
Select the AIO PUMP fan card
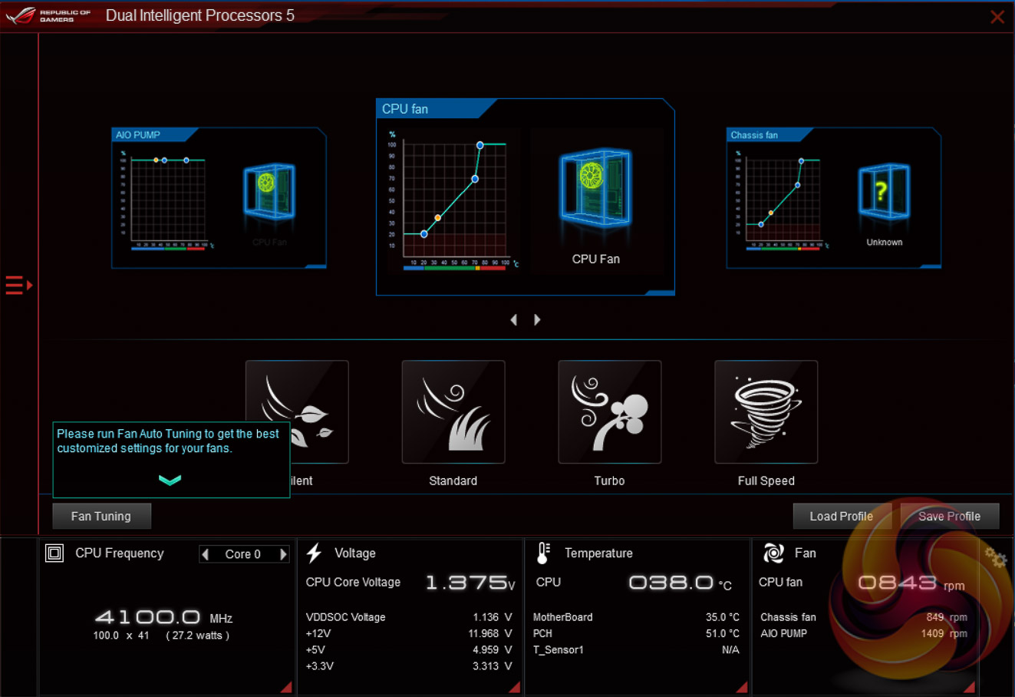219,198
